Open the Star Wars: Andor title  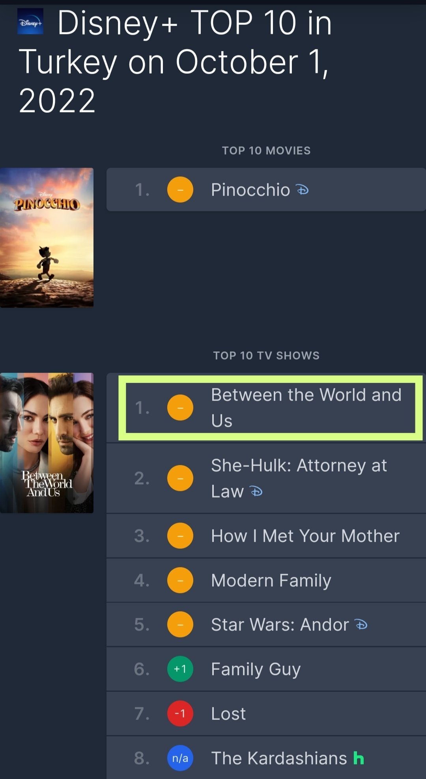(x=280, y=625)
